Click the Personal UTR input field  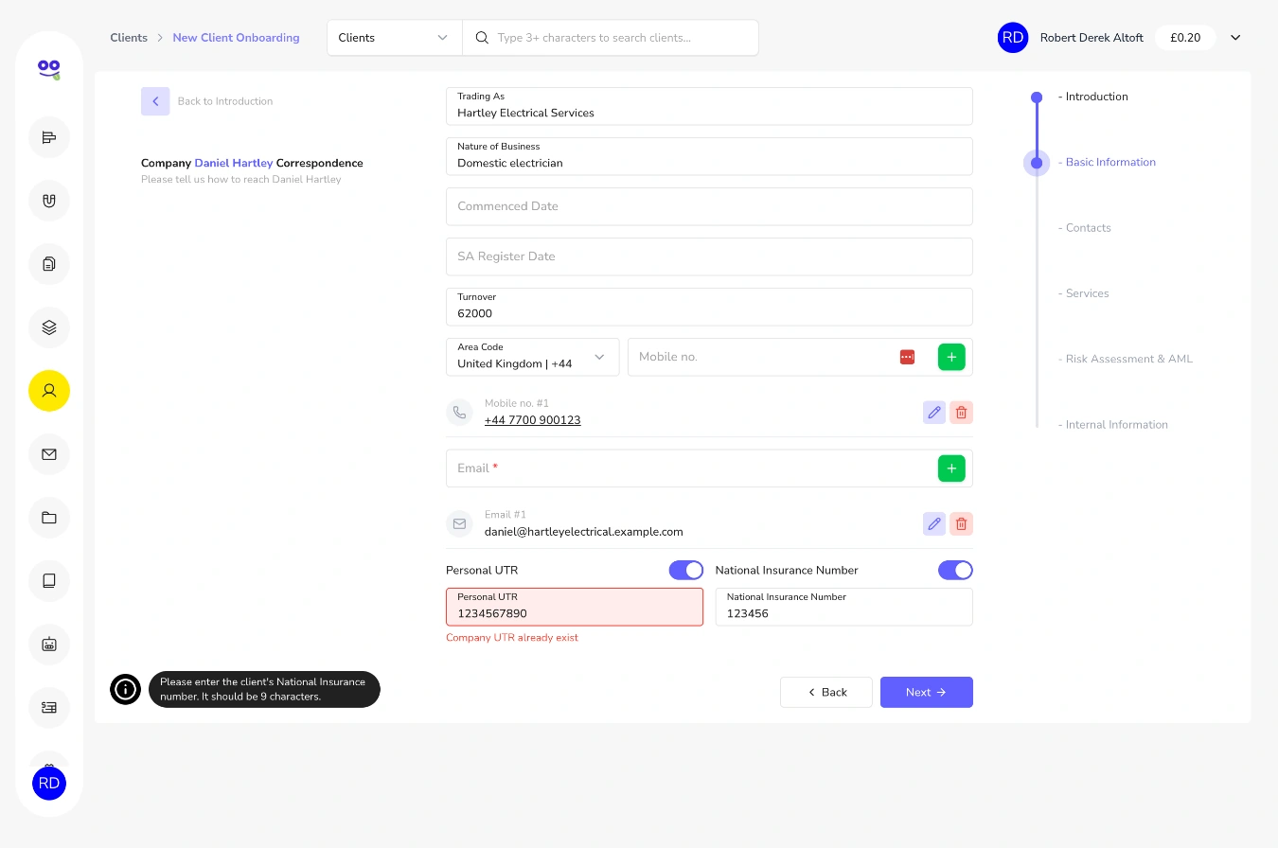click(575, 607)
